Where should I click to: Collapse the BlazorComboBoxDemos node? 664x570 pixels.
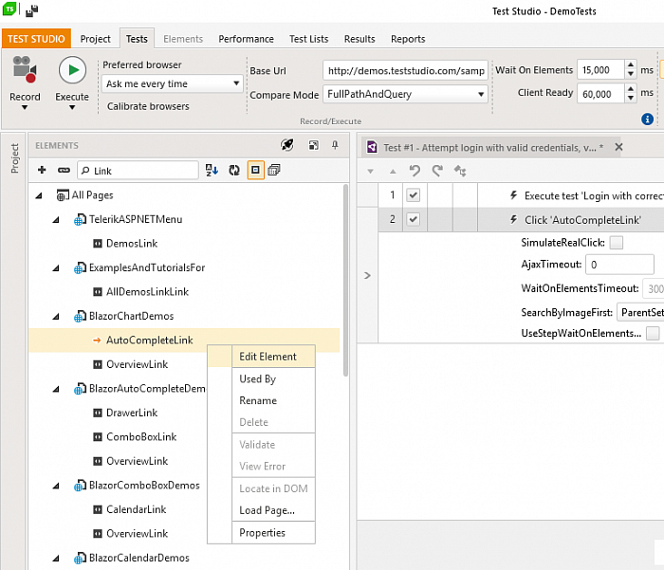(x=56, y=486)
